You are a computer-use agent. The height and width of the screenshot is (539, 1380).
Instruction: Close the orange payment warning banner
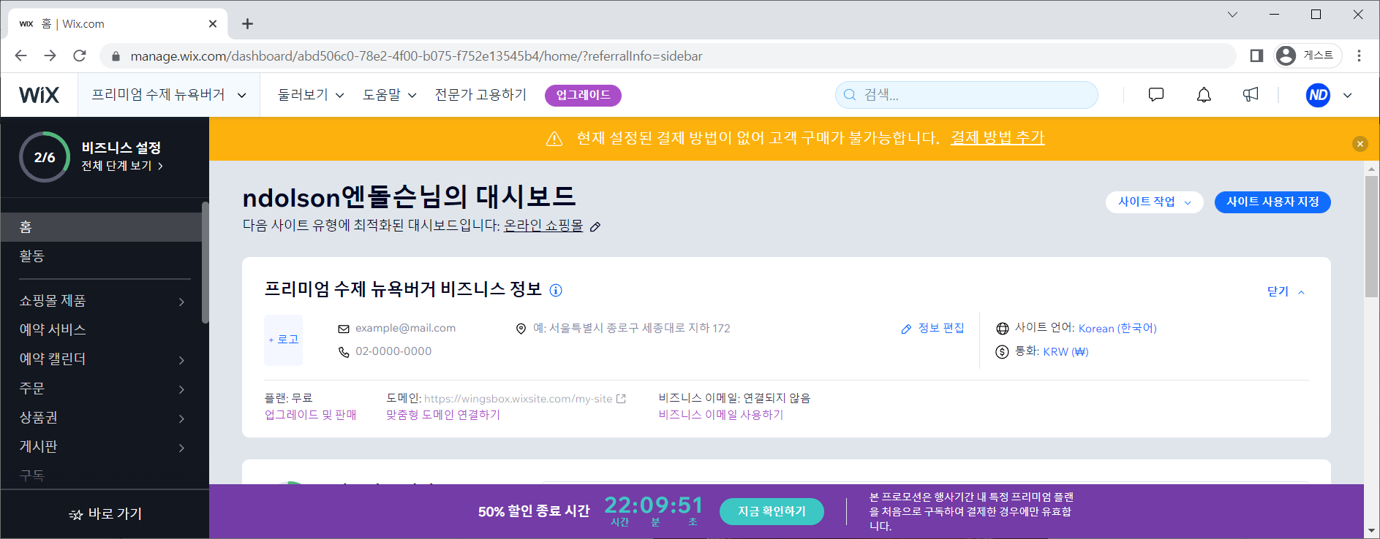[x=1360, y=144]
